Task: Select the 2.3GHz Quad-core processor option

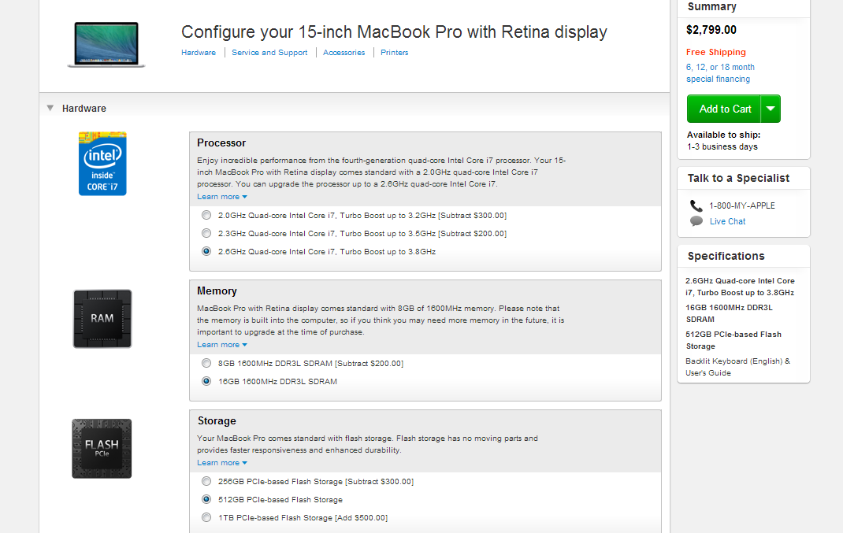Action: click(x=206, y=233)
